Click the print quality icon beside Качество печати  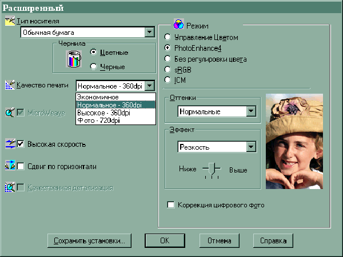tap(10, 85)
